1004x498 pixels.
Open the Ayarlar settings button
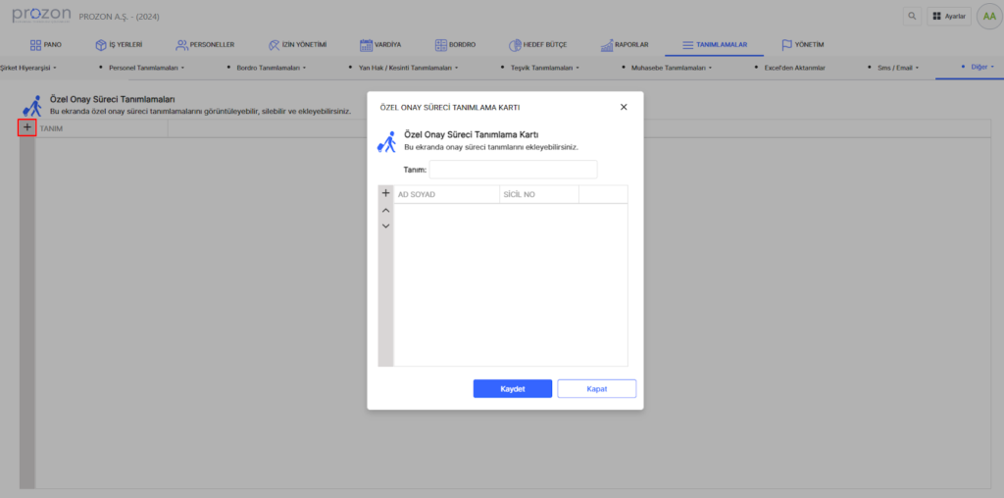[x=947, y=17]
